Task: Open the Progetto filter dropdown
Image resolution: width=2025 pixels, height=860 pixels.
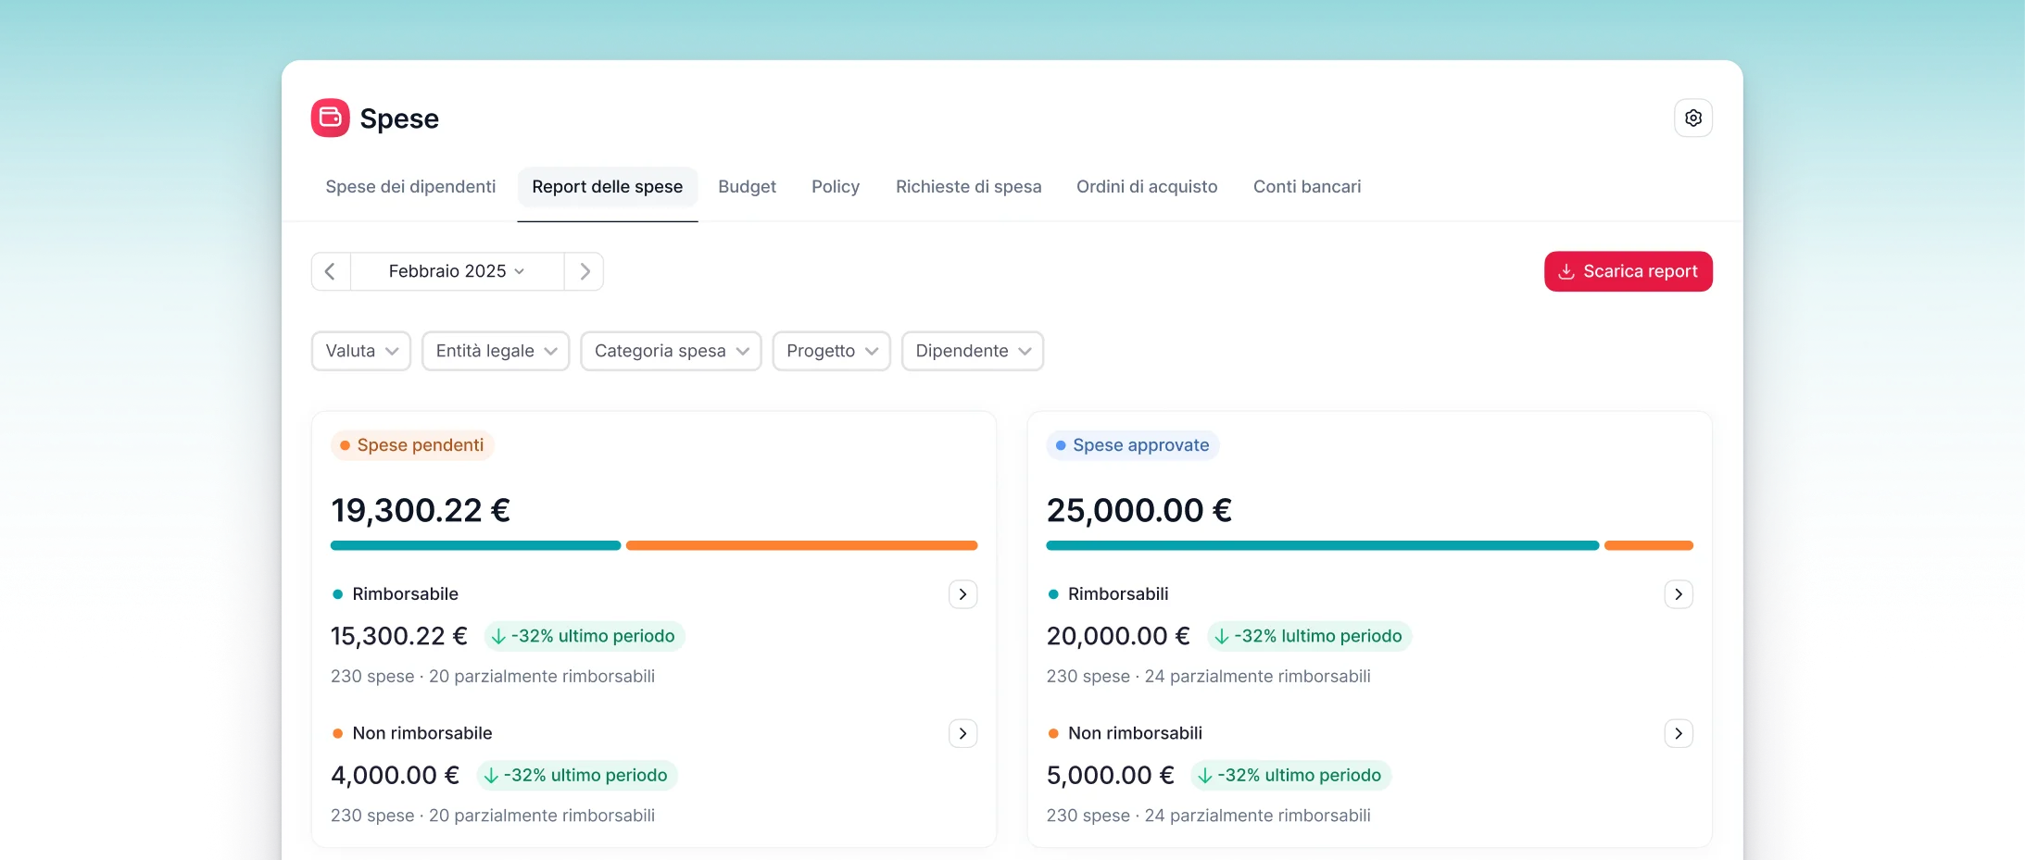Action: tap(831, 351)
